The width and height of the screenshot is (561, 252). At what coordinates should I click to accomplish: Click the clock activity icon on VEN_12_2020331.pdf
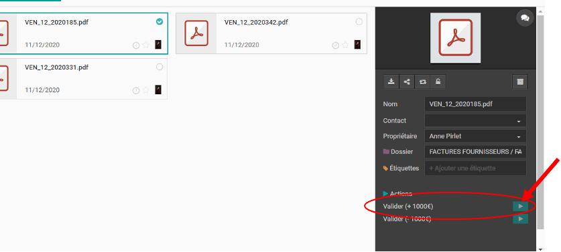coord(136,91)
